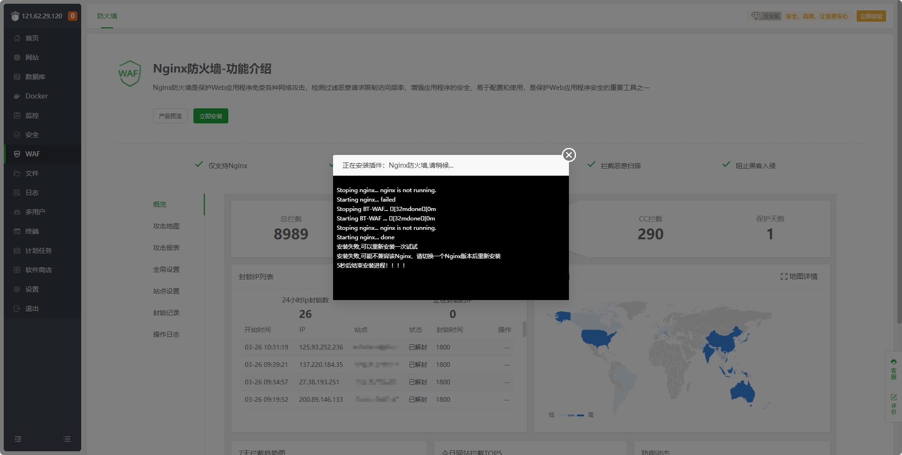Image resolution: width=902 pixels, height=455 pixels.
Task: Click the 安全 shield icon
Action: point(17,135)
